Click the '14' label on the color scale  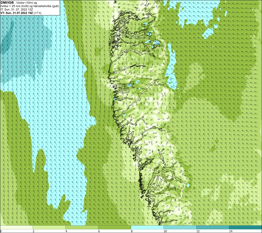(x=231, y=231)
